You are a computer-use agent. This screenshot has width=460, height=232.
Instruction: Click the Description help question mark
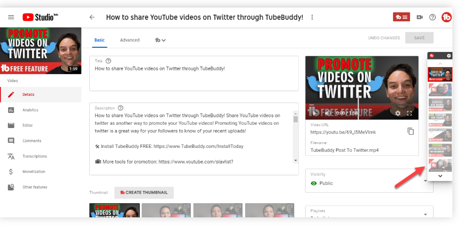(120, 108)
